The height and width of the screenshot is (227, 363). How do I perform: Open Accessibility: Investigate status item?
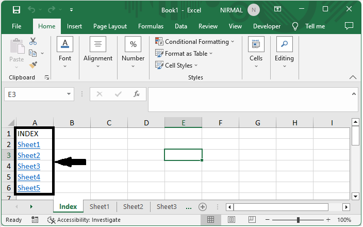coord(84,220)
